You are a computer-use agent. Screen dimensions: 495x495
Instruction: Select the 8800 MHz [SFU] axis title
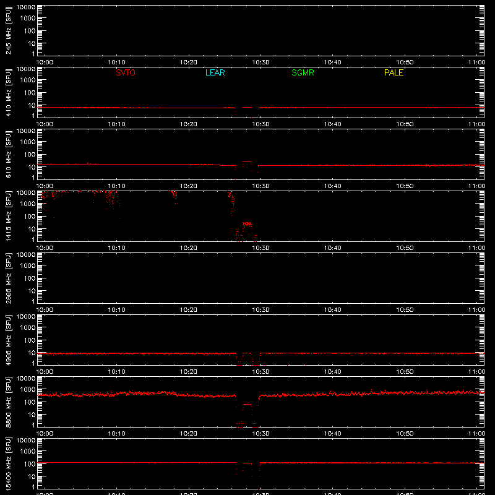click(x=9, y=402)
